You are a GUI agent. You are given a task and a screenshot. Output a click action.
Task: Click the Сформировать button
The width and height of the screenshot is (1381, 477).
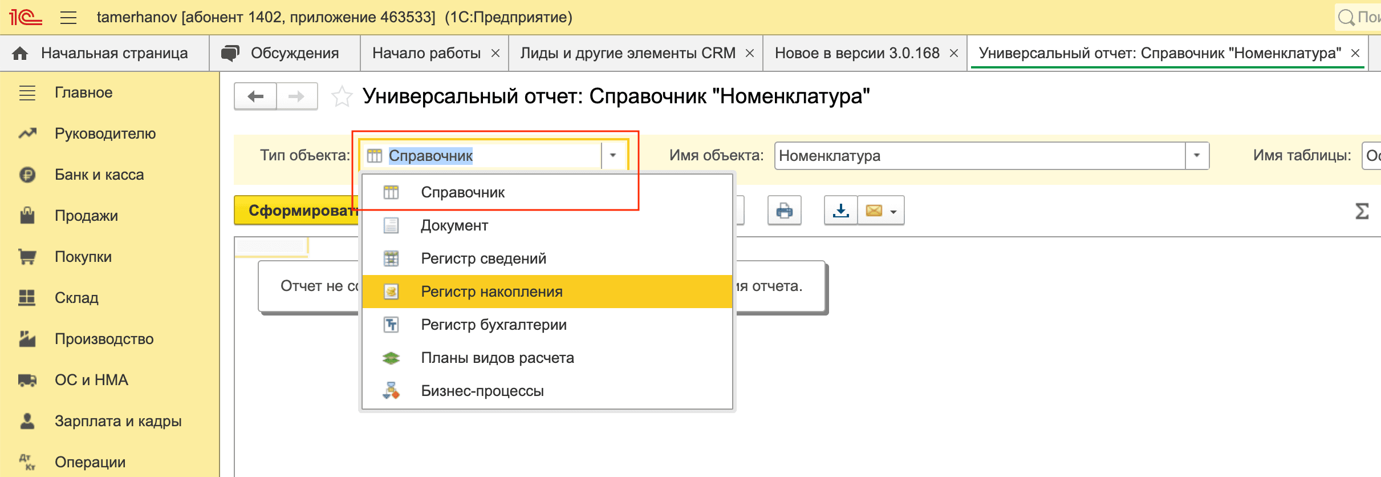296,211
